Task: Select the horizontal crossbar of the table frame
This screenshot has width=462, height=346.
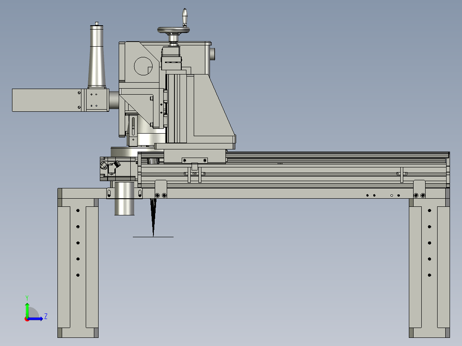Action: (253, 193)
